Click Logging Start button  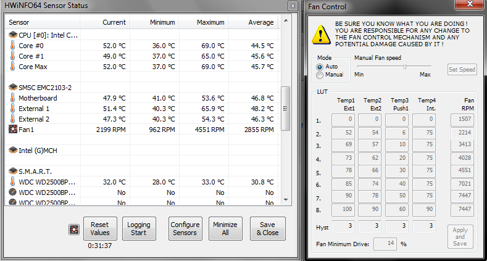pyautogui.click(x=139, y=229)
